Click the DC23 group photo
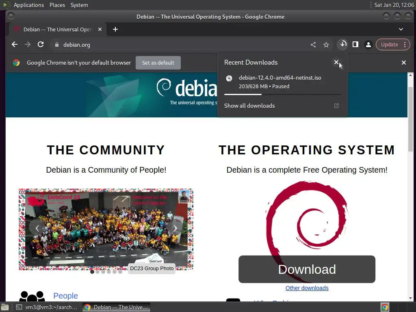 [106, 229]
